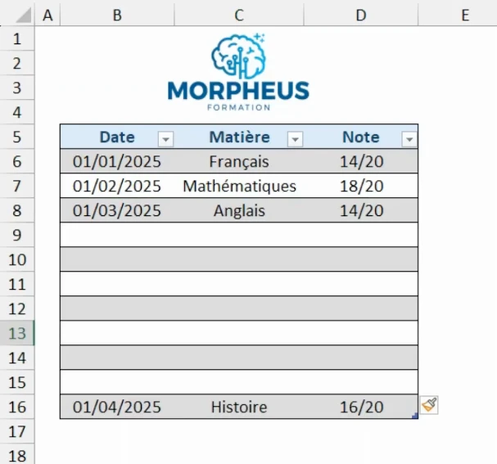Select column C header
Image resolution: width=497 pixels, height=464 pixels.
[239, 15]
